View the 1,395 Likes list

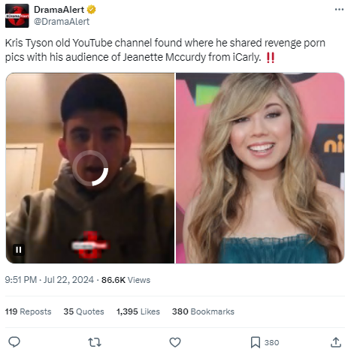[x=138, y=311]
